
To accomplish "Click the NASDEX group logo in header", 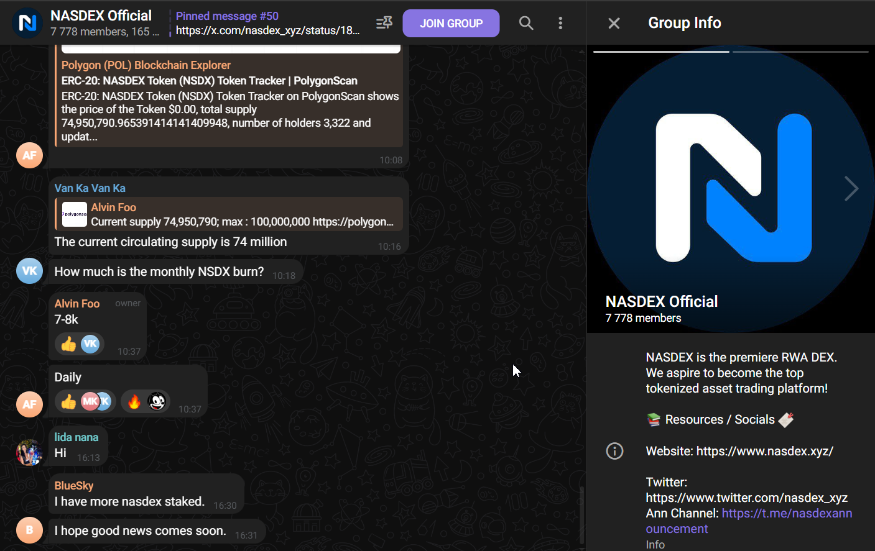I will coord(27,23).
